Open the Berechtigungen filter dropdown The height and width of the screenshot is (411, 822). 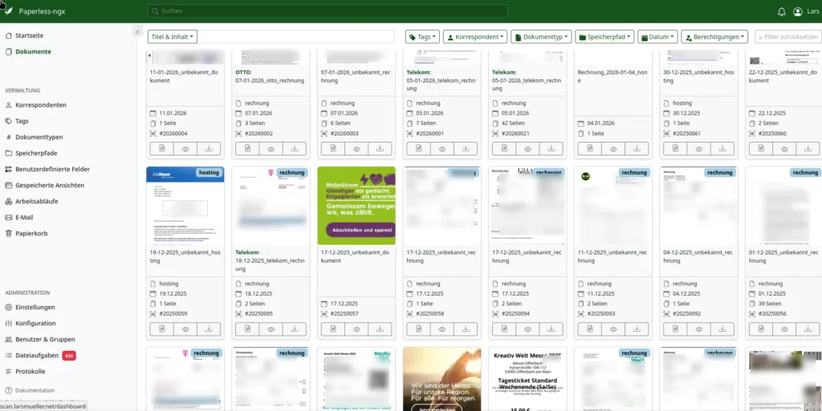tap(714, 37)
